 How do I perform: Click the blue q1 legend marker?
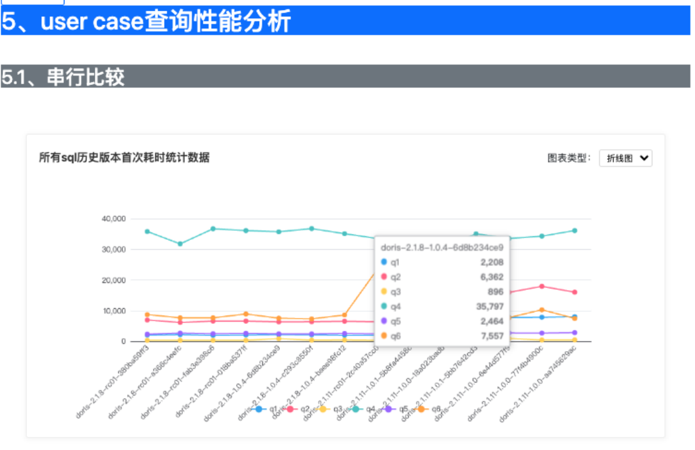pos(259,409)
